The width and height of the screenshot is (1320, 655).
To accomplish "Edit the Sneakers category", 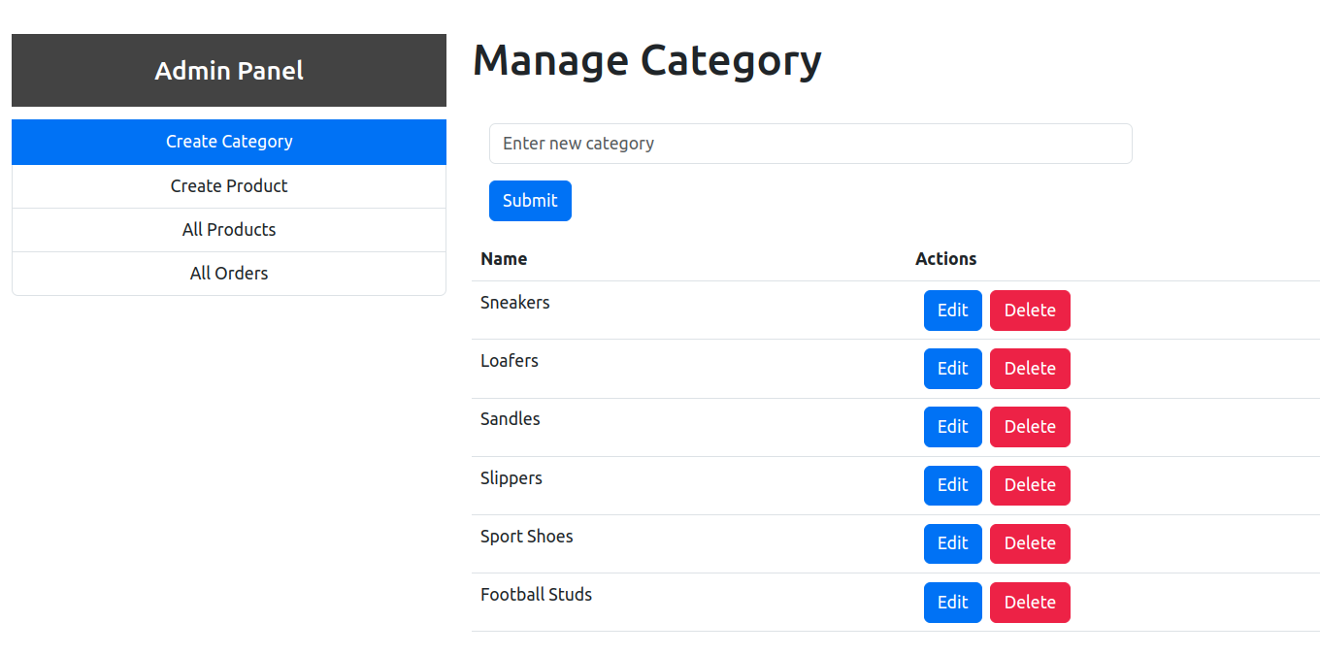I will [952, 310].
